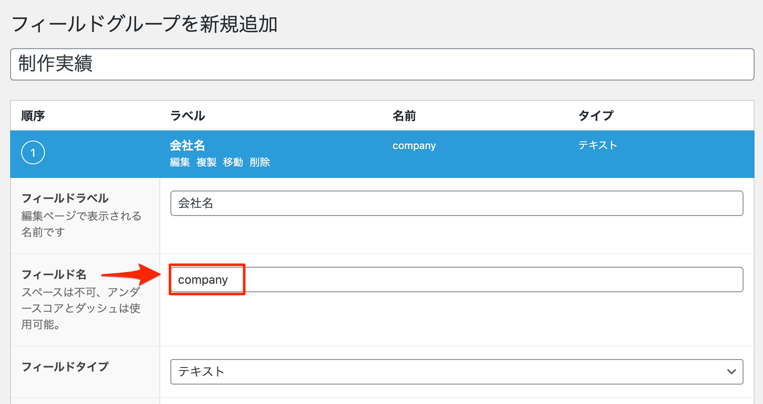Click the order number 1 circle handle
Image resolution: width=763 pixels, height=404 pixels.
click(x=33, y=152)
